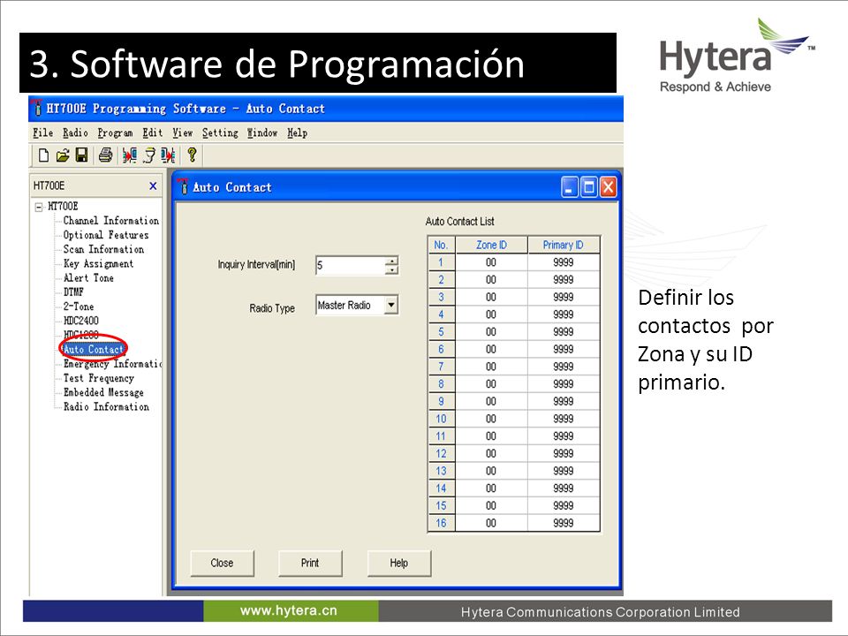Save with the floppy disk toolbar icon

coord(81,155)
